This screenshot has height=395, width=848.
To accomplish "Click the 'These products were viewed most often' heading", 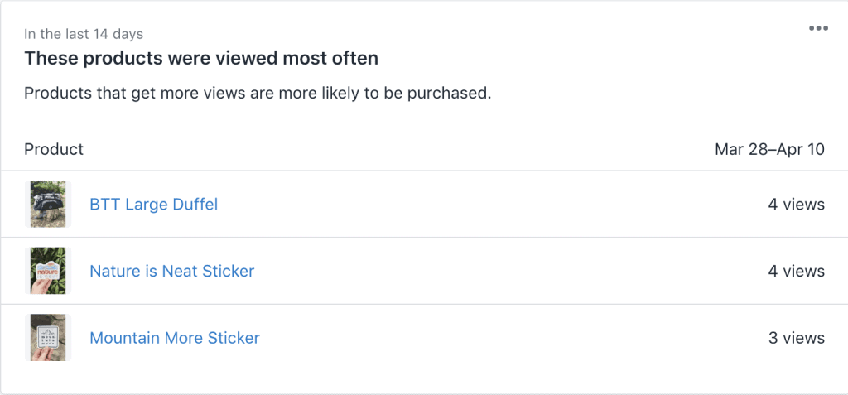I will 201,59.
